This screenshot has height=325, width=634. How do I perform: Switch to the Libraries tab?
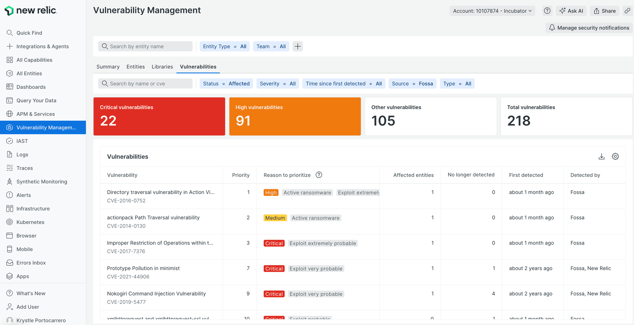coord(162,66)
